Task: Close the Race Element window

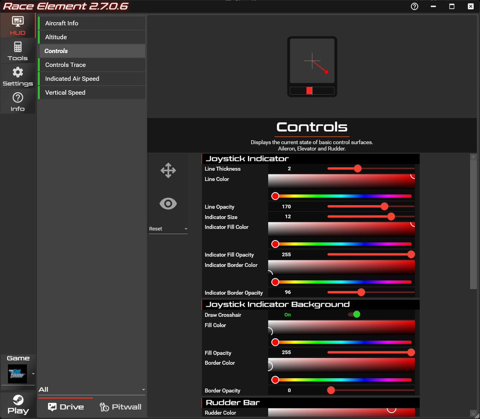Action: pos(470,6)
